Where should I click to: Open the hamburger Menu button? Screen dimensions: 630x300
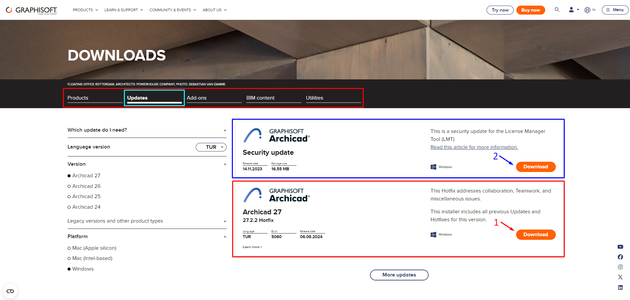[x=615, y=10]
